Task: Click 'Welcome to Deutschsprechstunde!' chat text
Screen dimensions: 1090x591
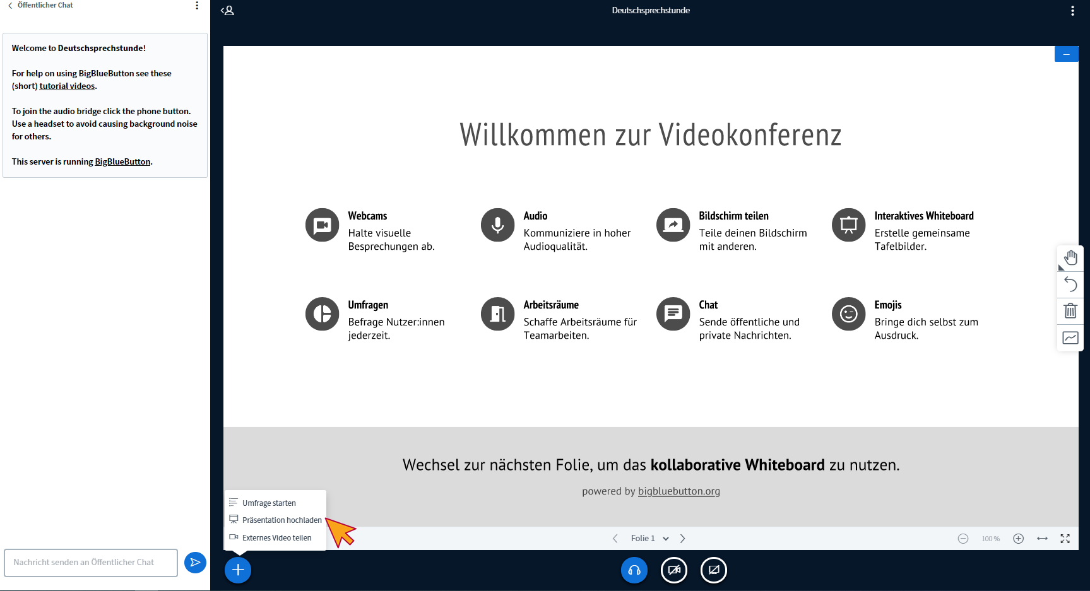Action: [x=79, y=48]
